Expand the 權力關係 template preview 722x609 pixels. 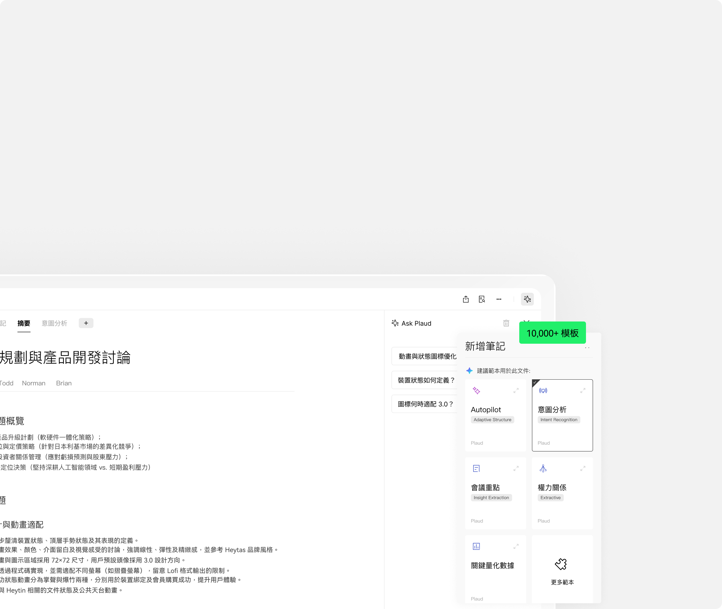tap(582, 469)
